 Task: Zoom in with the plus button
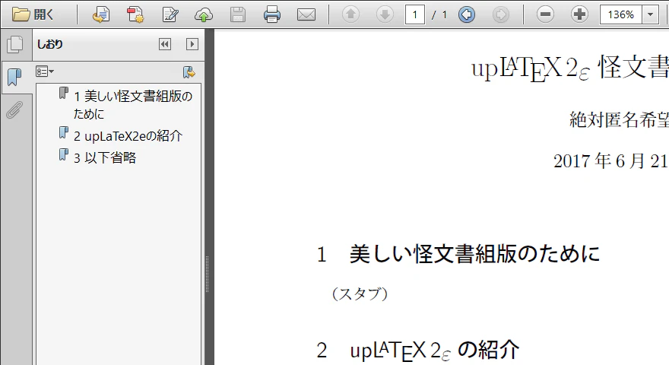point(579,14)
